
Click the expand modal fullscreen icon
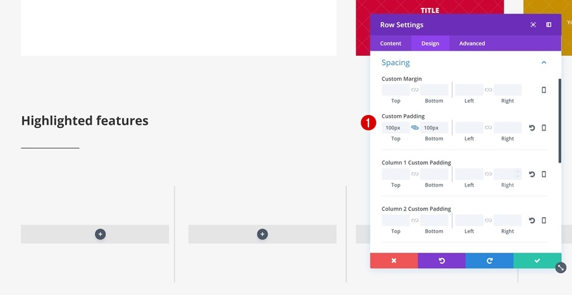[x=533, y=25]
